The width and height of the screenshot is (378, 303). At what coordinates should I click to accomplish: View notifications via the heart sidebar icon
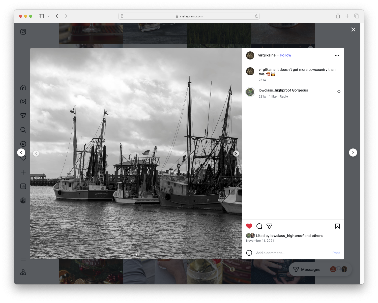click(x=23, y=158)
